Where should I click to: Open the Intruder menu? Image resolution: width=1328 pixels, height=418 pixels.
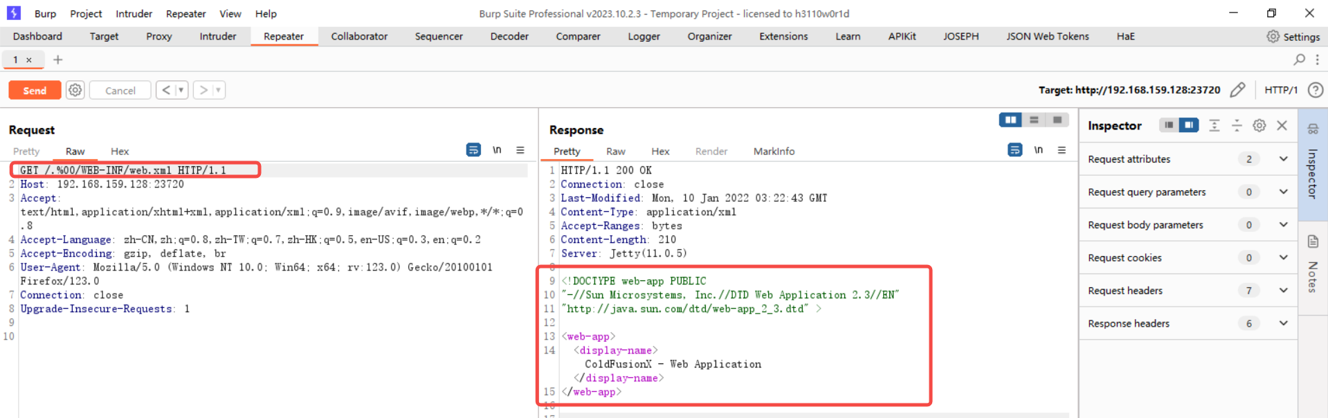click(x=134, y=14)
